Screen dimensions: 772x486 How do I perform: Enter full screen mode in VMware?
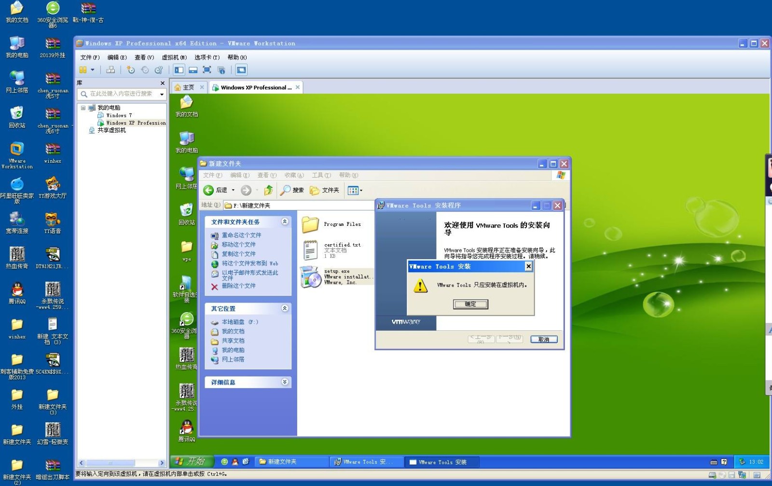coord(207,70)
